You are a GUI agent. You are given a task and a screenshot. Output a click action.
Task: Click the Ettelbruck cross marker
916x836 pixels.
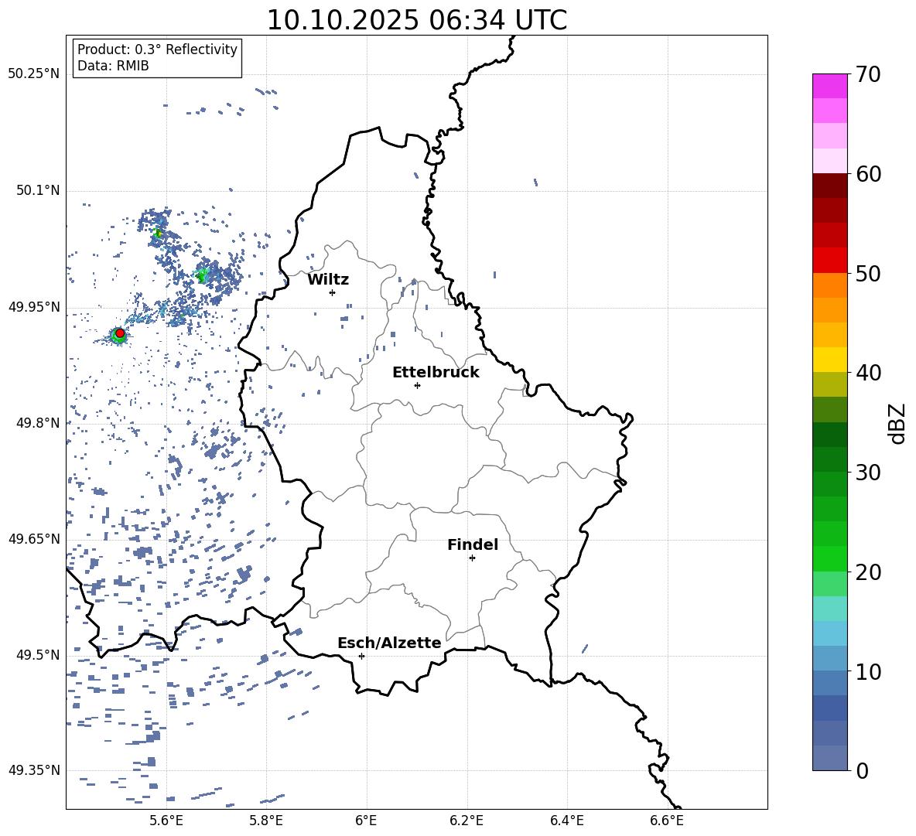click(417, 385)
